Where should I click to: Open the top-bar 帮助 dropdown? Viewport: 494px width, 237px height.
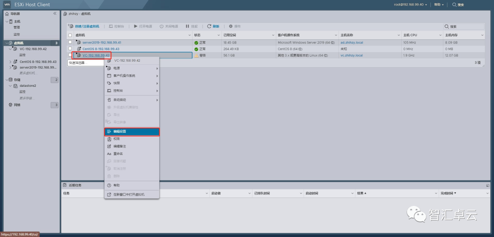(x=439, y=5)
